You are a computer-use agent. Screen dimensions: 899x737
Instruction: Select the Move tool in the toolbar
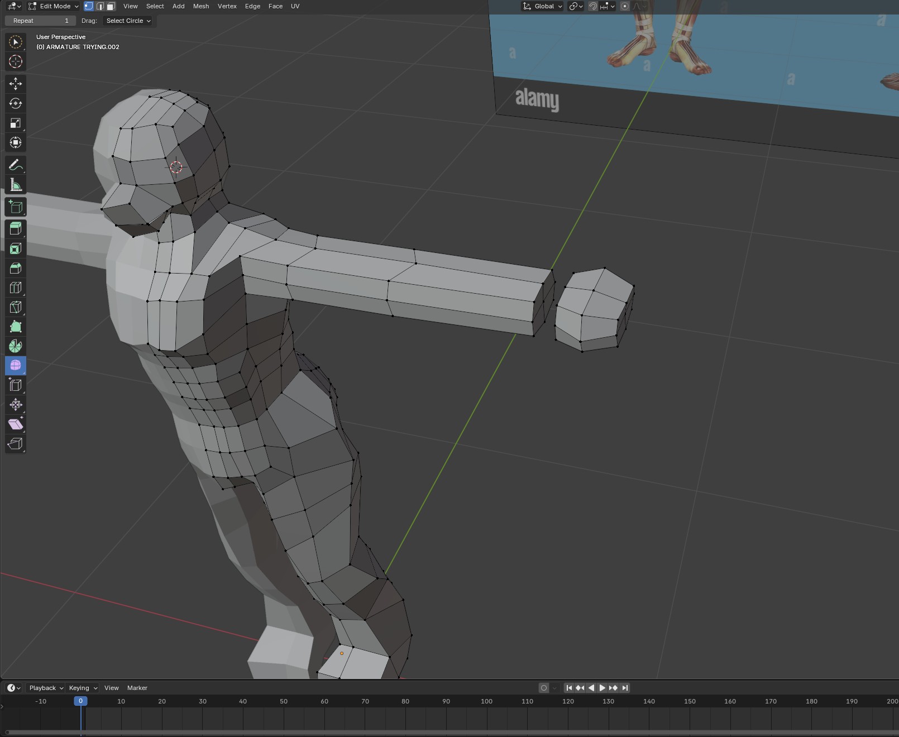click(x=15, y=84)
